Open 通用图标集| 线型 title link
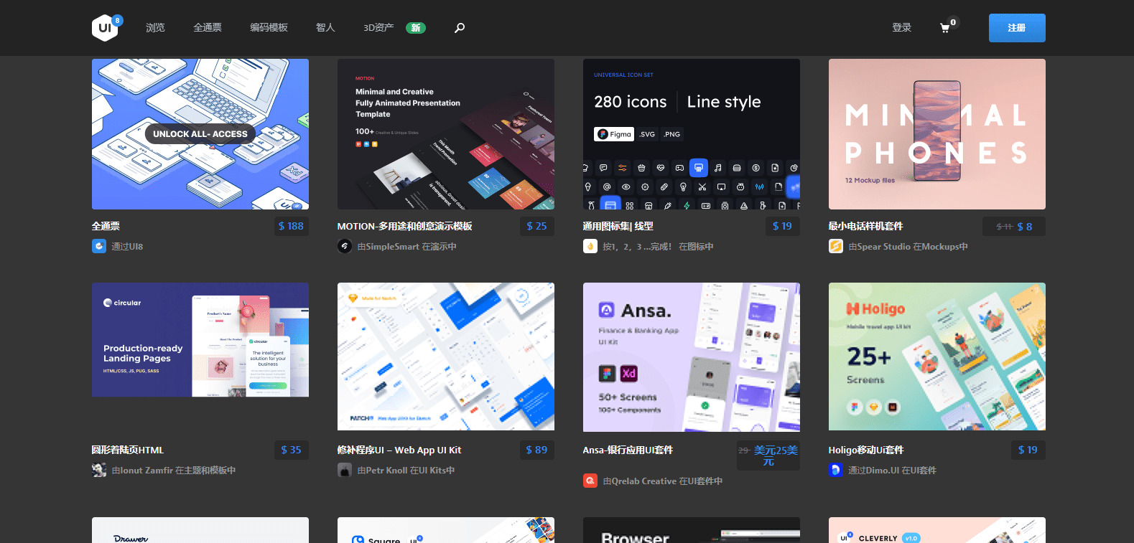 click(618, 226)
